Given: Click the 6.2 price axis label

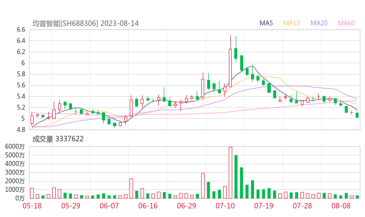Looking at the screenshot, I should coord(21,52).
